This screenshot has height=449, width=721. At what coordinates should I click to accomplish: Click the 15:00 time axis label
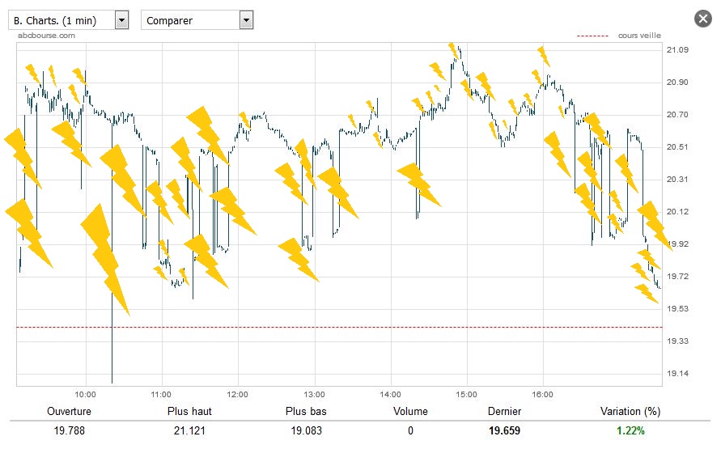point(466,394)
